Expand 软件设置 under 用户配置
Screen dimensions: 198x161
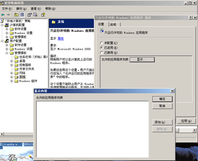pyautogui.click(x=7, y=45)
